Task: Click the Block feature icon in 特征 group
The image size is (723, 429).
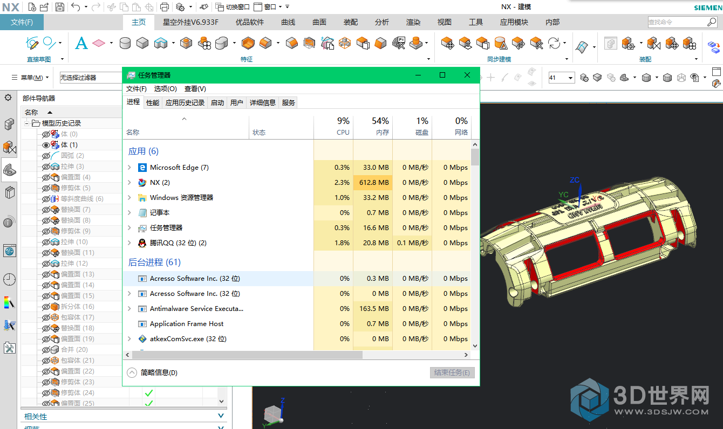Action: pos(142,43)
